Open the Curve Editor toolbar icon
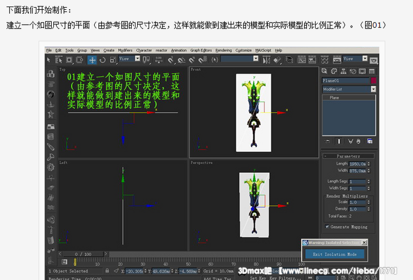 point(302,60)
